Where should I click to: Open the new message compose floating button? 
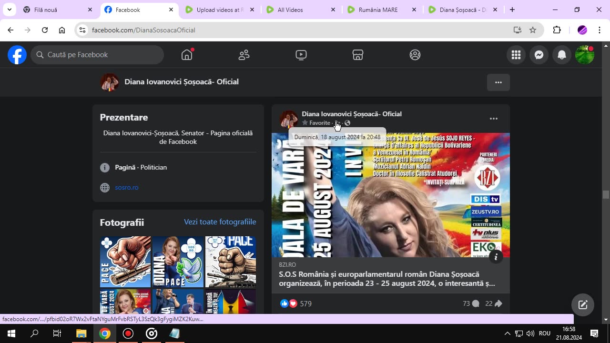[x=583, y=305]
